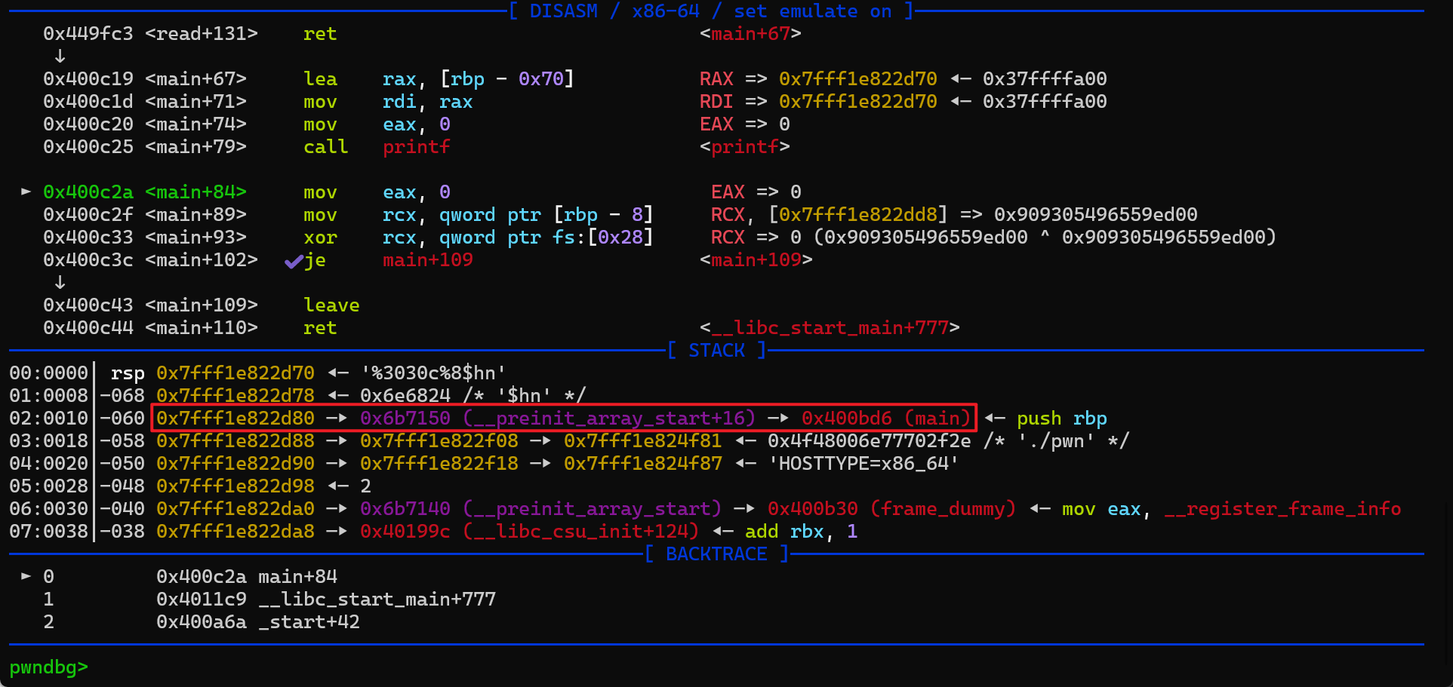Image resolution: width=1453 pixels, height=687 pixels.
Task: Select the DISASM section header
Action: [x=563, y=11]
